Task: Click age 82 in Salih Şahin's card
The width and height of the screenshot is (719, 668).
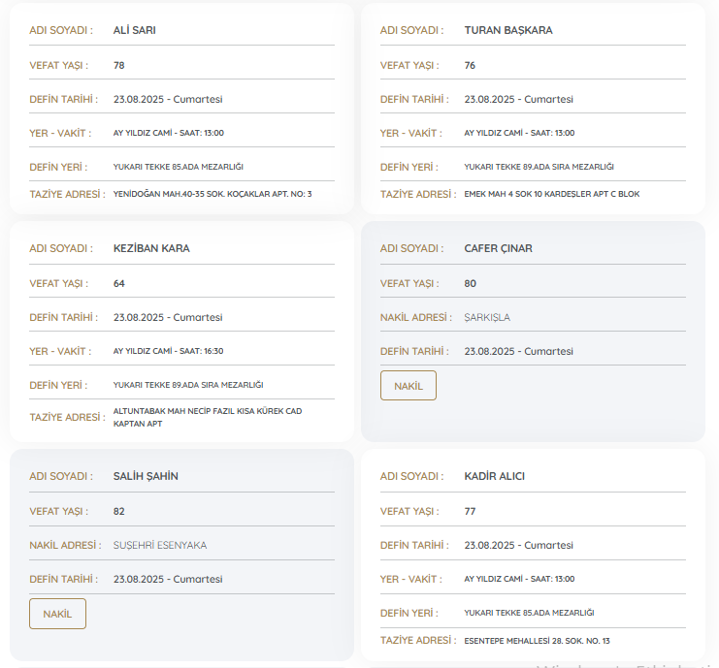Action: click(x=119, y=511)
